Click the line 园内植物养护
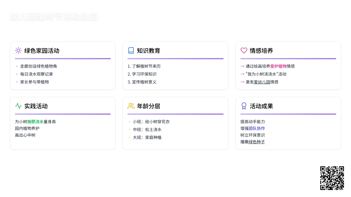351x197 pixels. pos(27,128)
